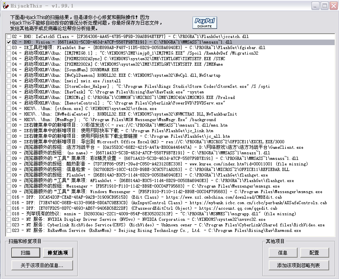Check the IMSCMig startup entry
The width and height of the screenshot is (339, 279).
9,97
